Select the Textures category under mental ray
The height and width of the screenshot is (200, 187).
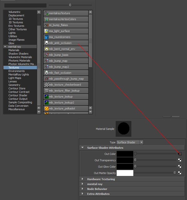click(x=20, y=68)
